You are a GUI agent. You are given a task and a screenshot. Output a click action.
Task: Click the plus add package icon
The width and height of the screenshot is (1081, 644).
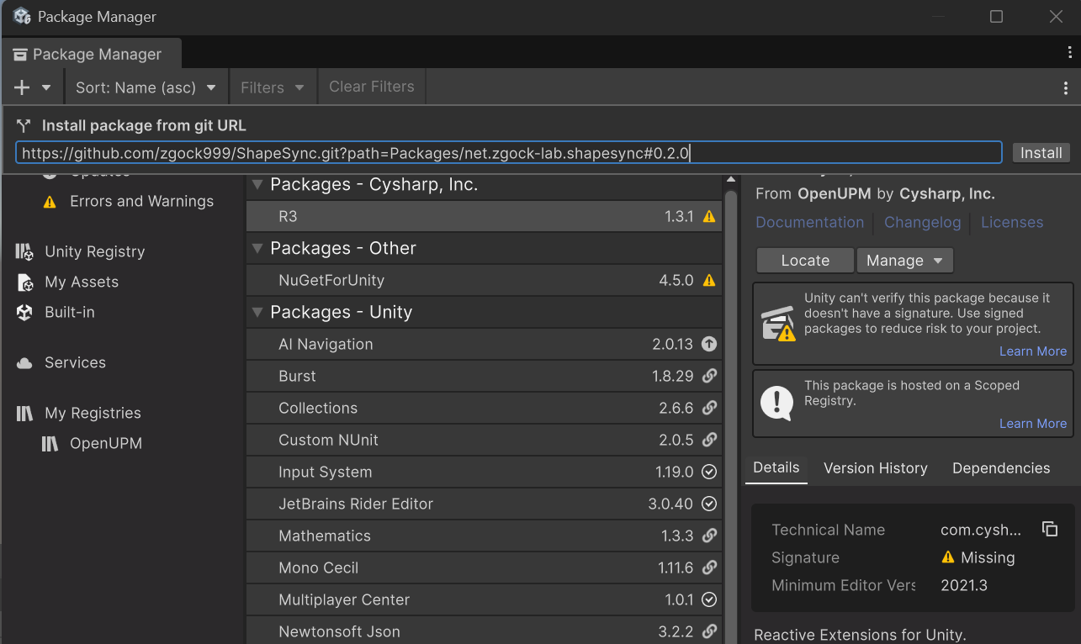pyautogui.click(x=22, y=87)
